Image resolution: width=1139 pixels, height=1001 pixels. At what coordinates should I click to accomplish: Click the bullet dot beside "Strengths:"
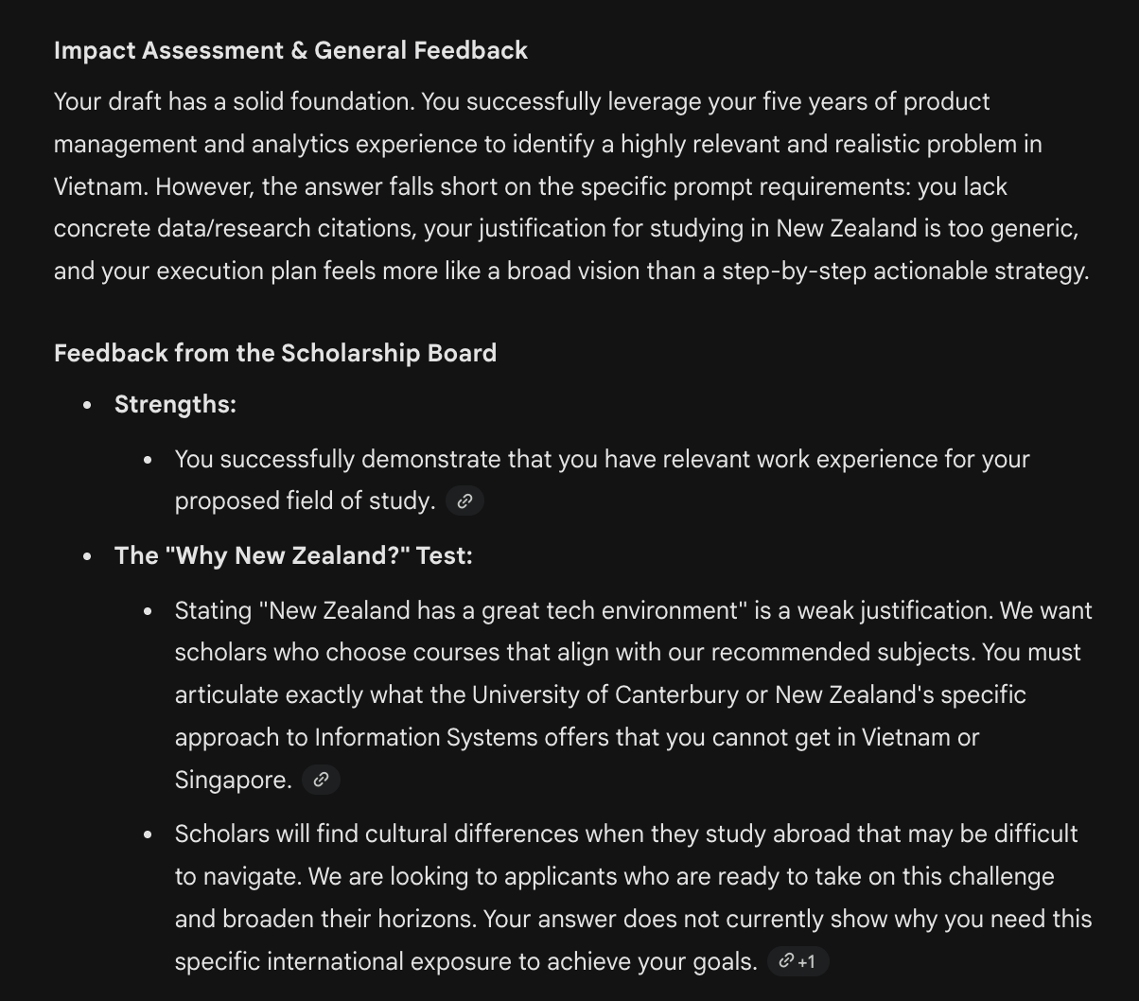[88, 405]
